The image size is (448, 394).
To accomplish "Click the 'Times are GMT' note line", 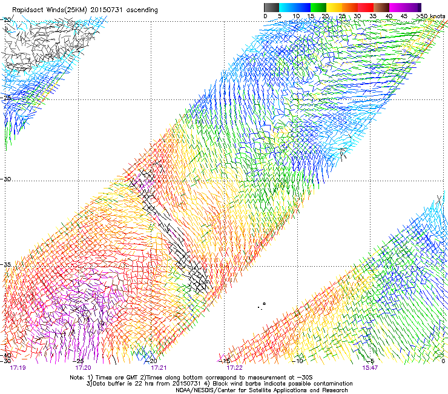I will click(x=191, y=378).
